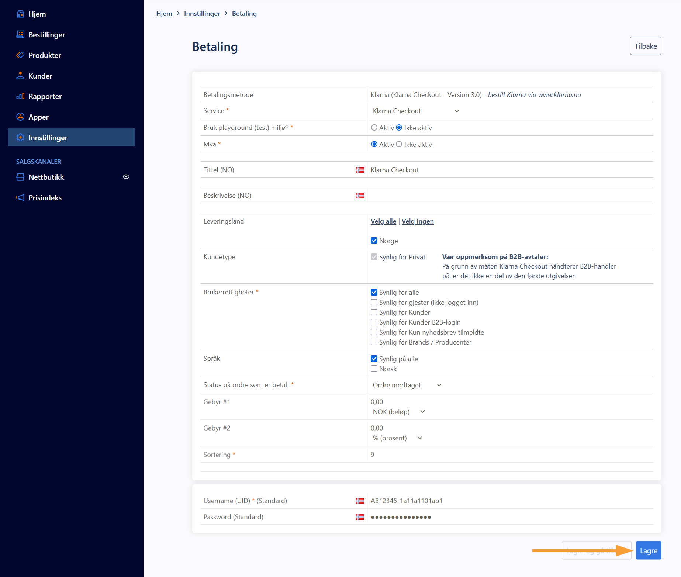Open the Ordre modtaget status dropdown

407,385
